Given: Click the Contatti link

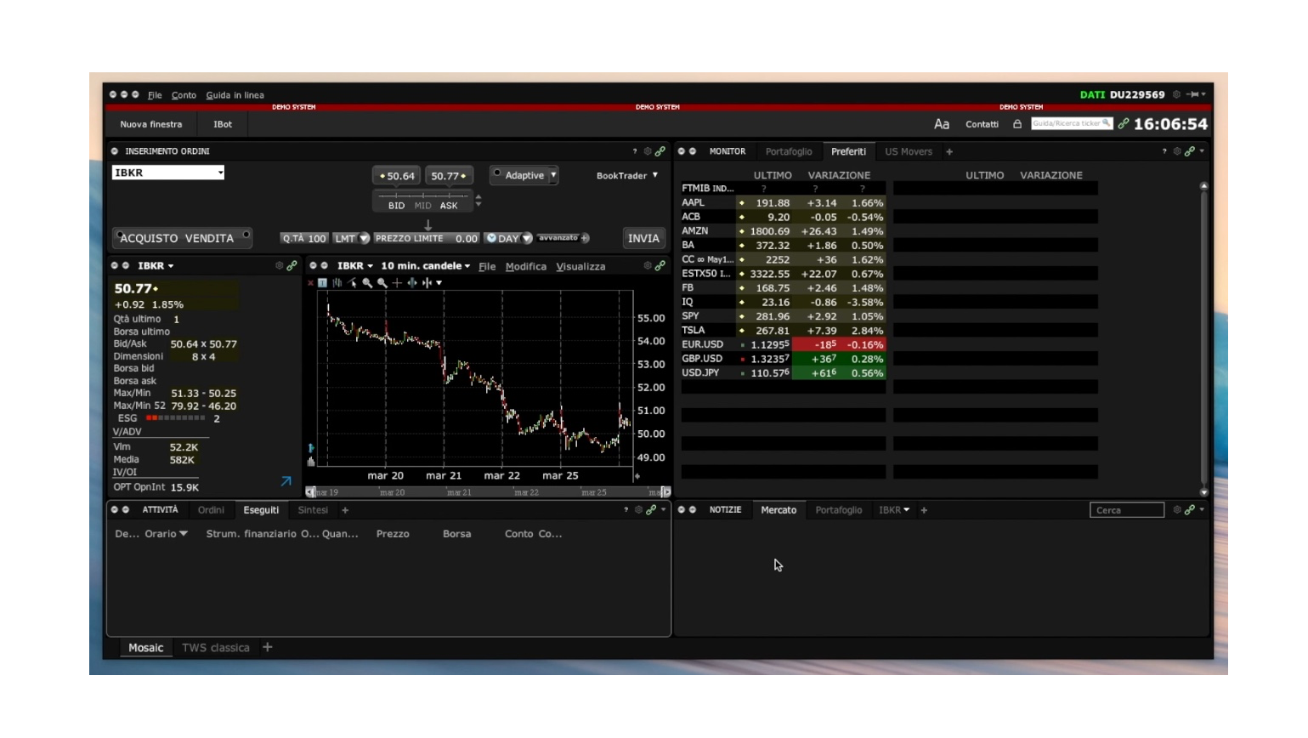Looking at the screenshot, I should [x=982, y=124].
